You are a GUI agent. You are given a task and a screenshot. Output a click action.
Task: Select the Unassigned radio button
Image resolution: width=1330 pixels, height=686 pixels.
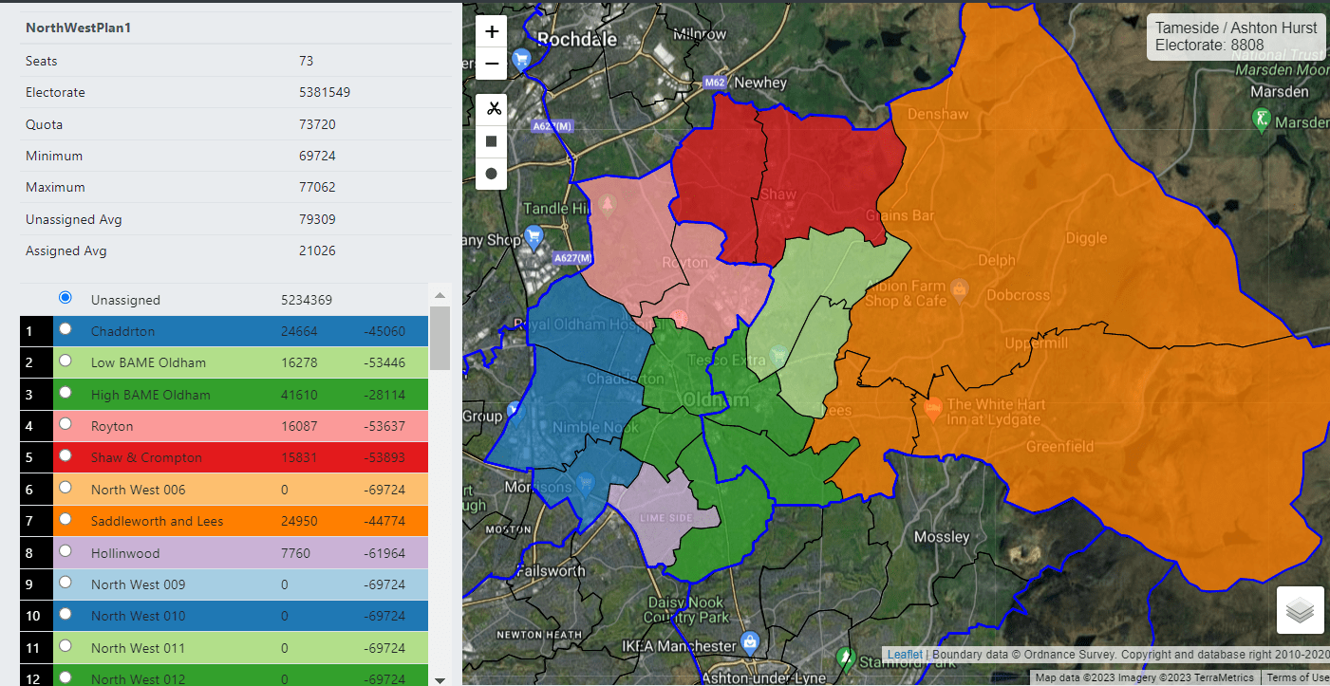coord(65,297)
